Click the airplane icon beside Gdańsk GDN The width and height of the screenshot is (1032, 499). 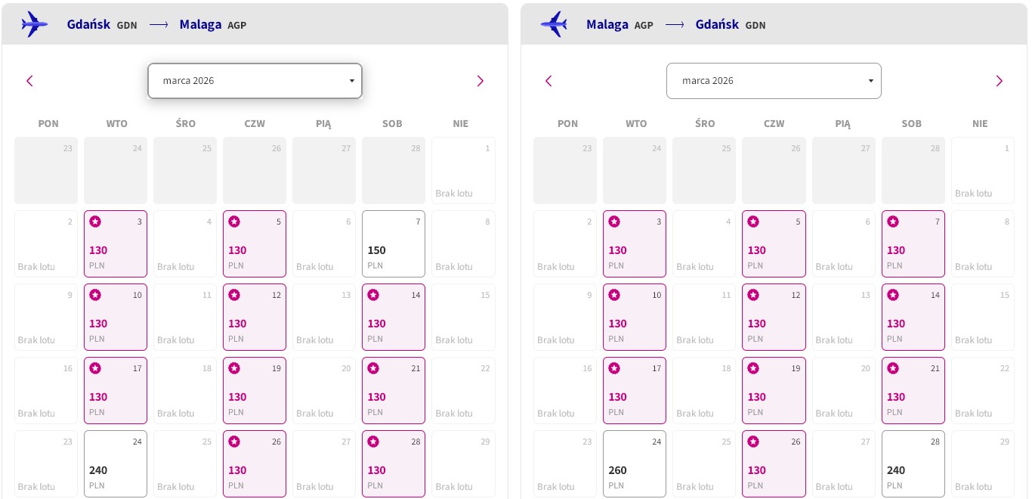34,24
